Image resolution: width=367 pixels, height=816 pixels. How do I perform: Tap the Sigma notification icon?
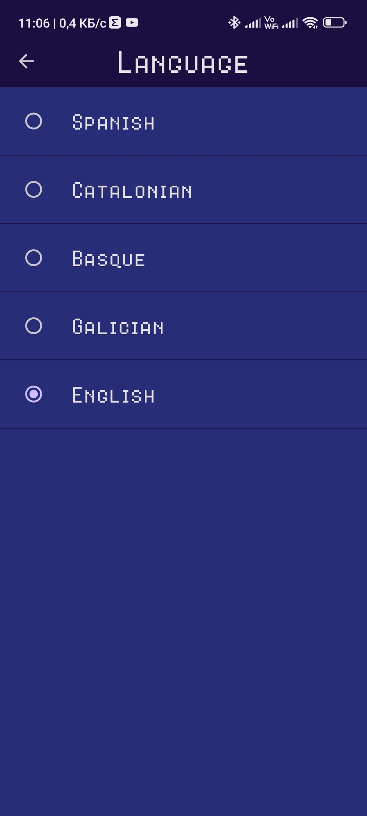[x=115, y=23]
